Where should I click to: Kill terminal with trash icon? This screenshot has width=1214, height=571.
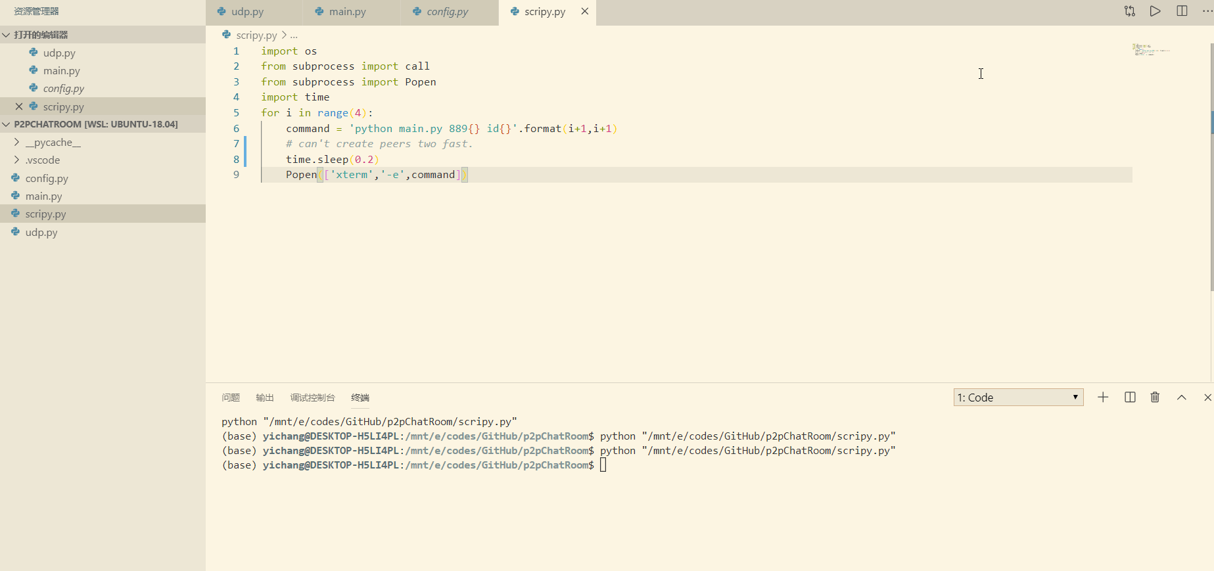coord(1155,398)
